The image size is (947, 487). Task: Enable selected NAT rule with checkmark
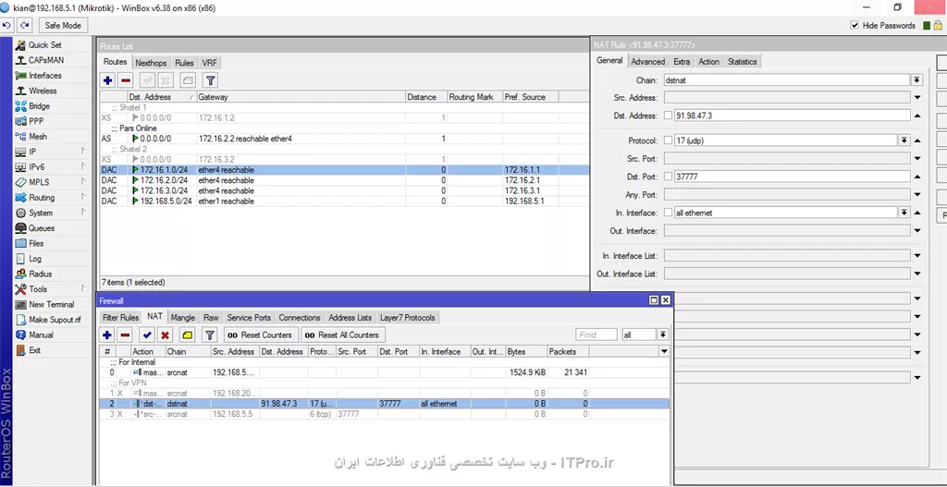(147, 335)
